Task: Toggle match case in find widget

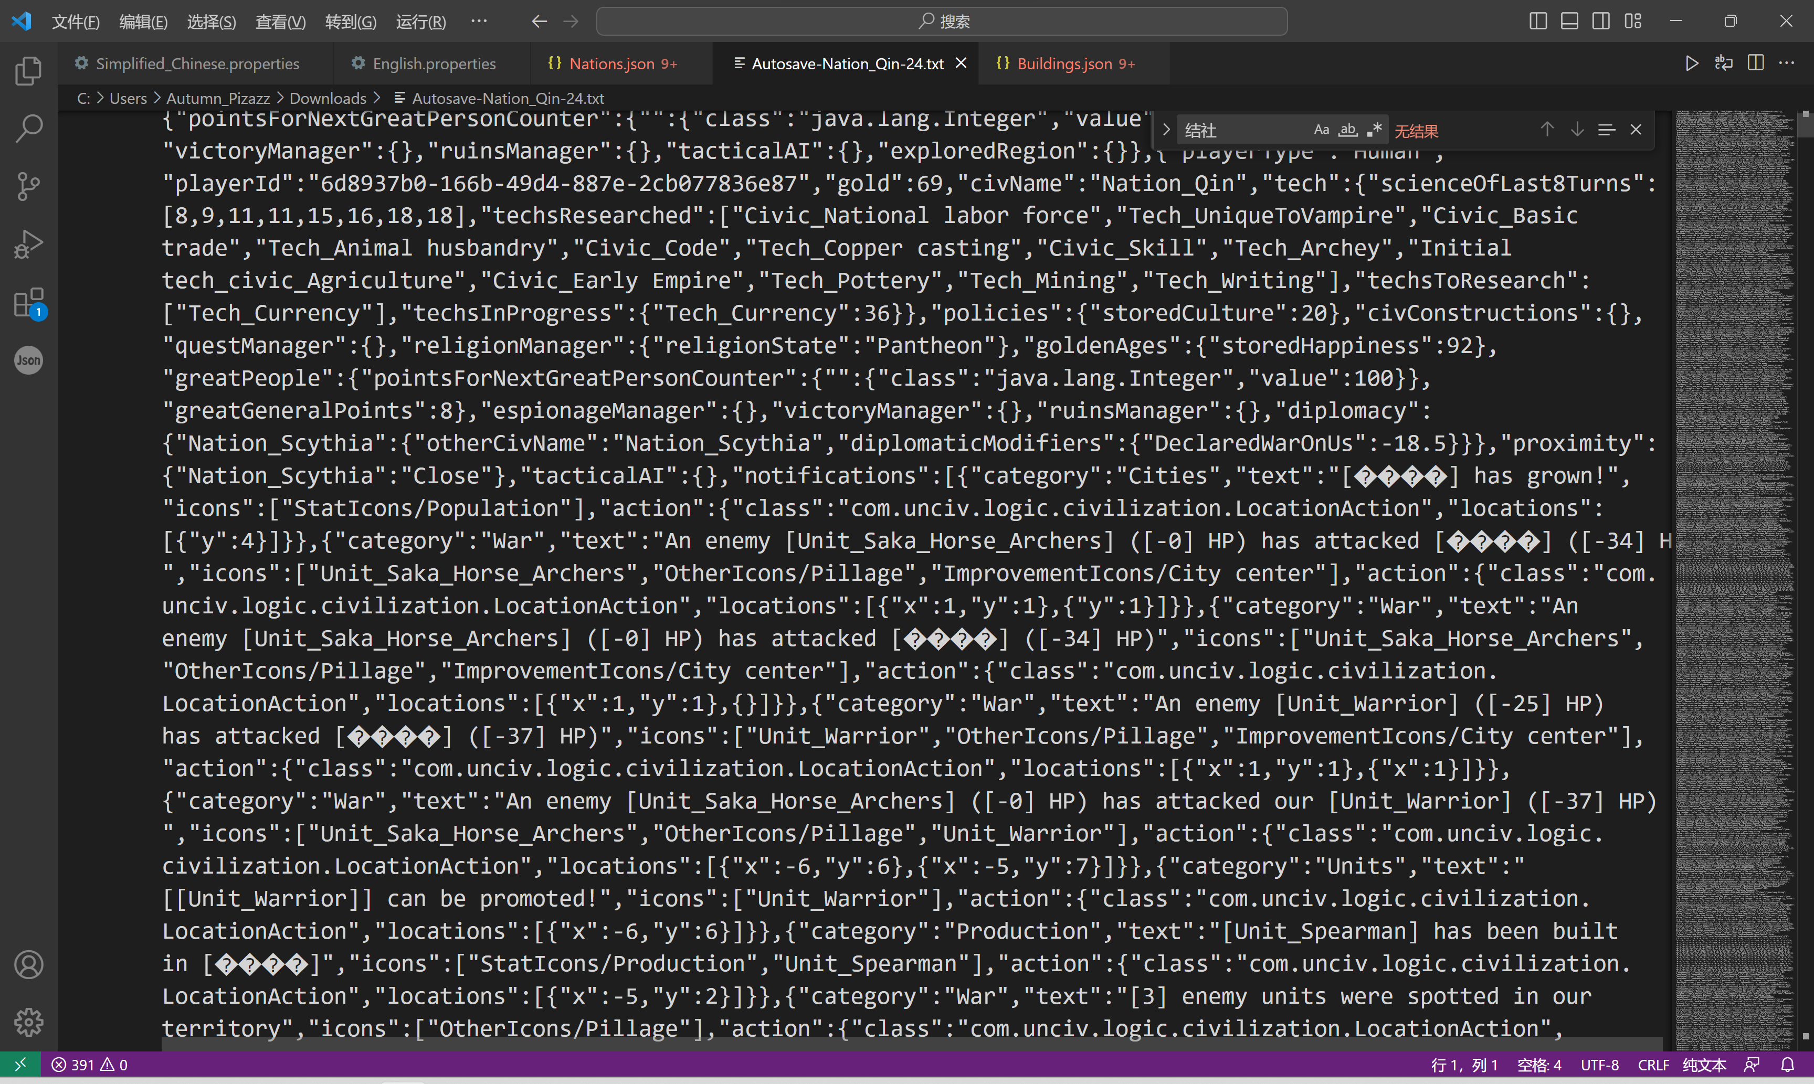Action: 1321,129
